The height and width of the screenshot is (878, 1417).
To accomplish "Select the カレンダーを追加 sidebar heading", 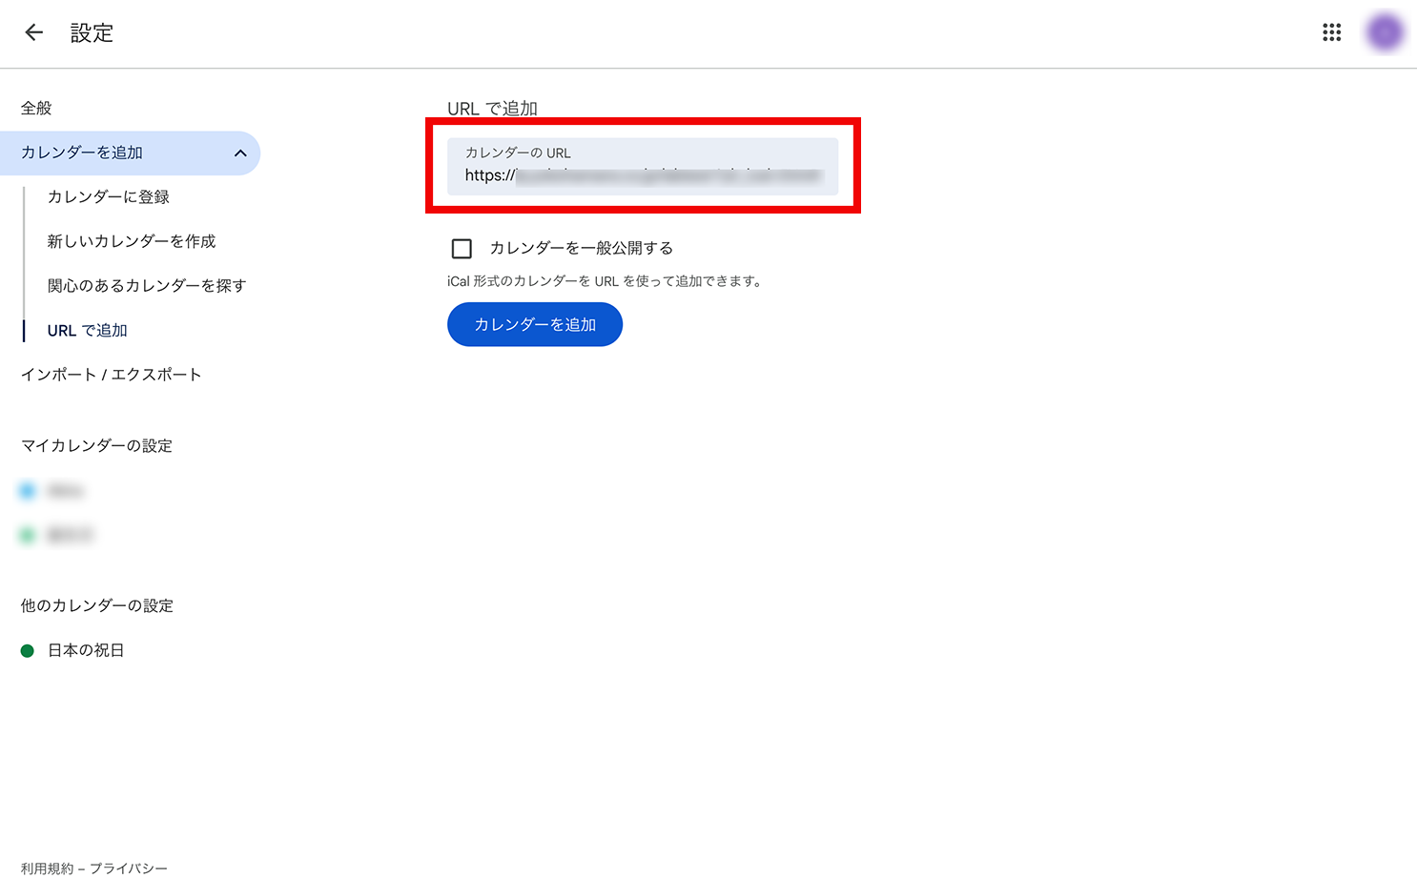I will click(82, 153).
